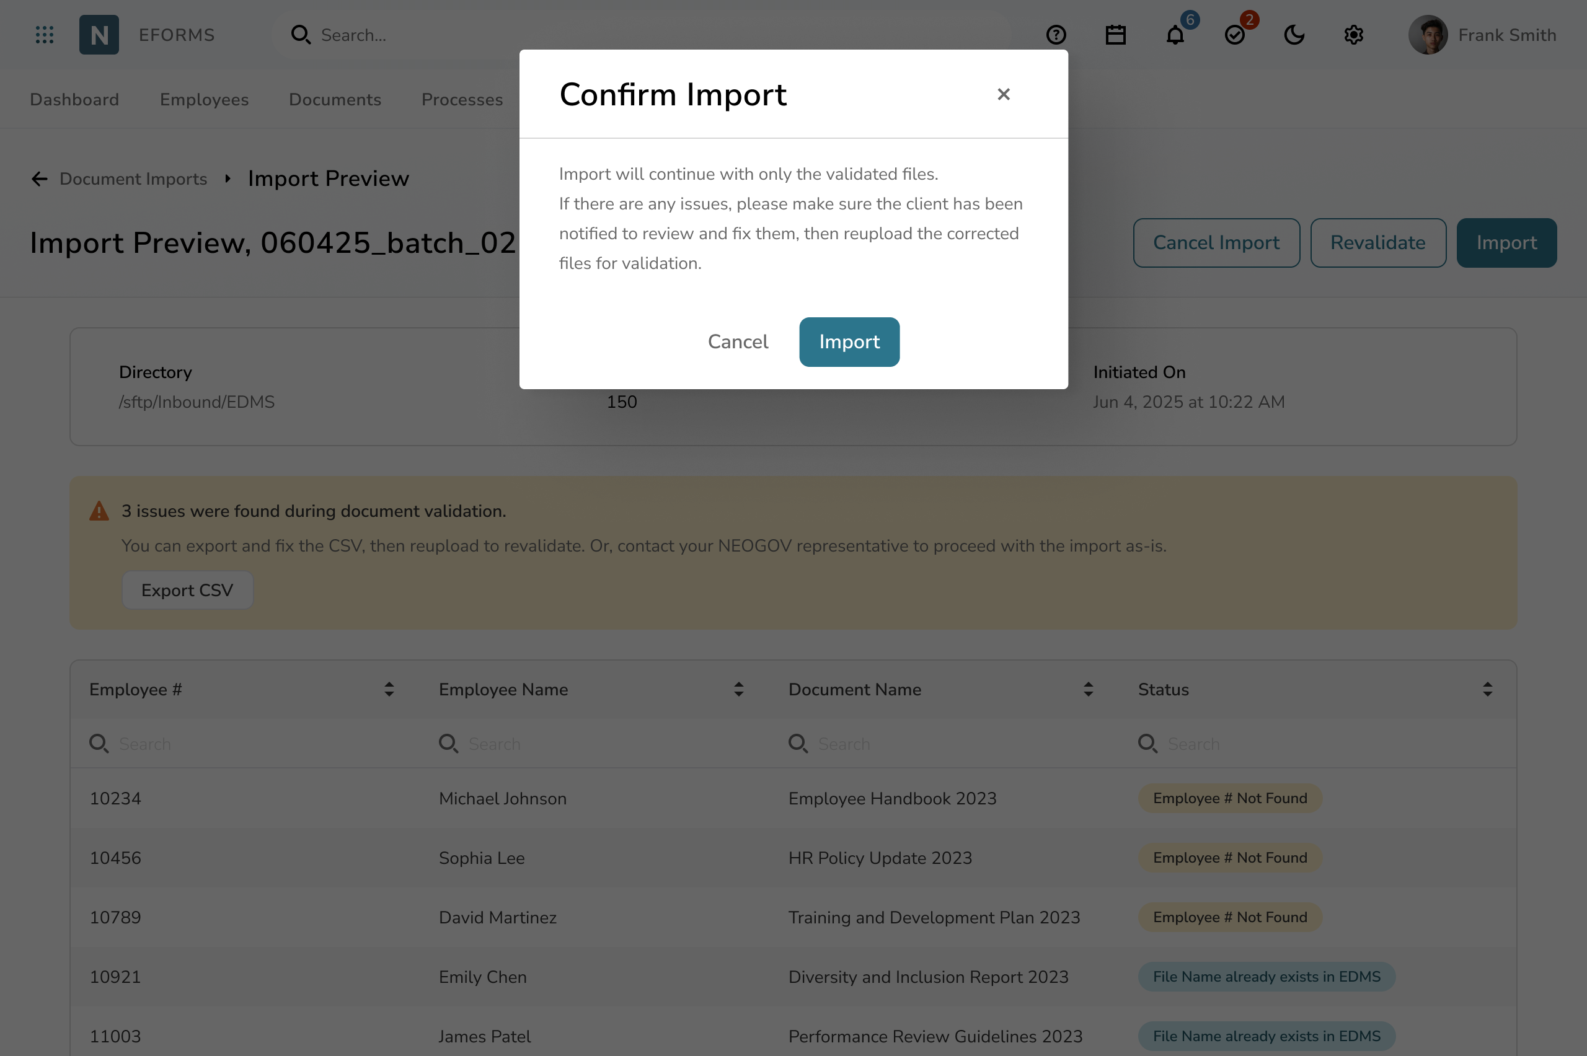The image size is (1587, 1056).
Task: Click the Export CSV button
Action: coord(187,591)
